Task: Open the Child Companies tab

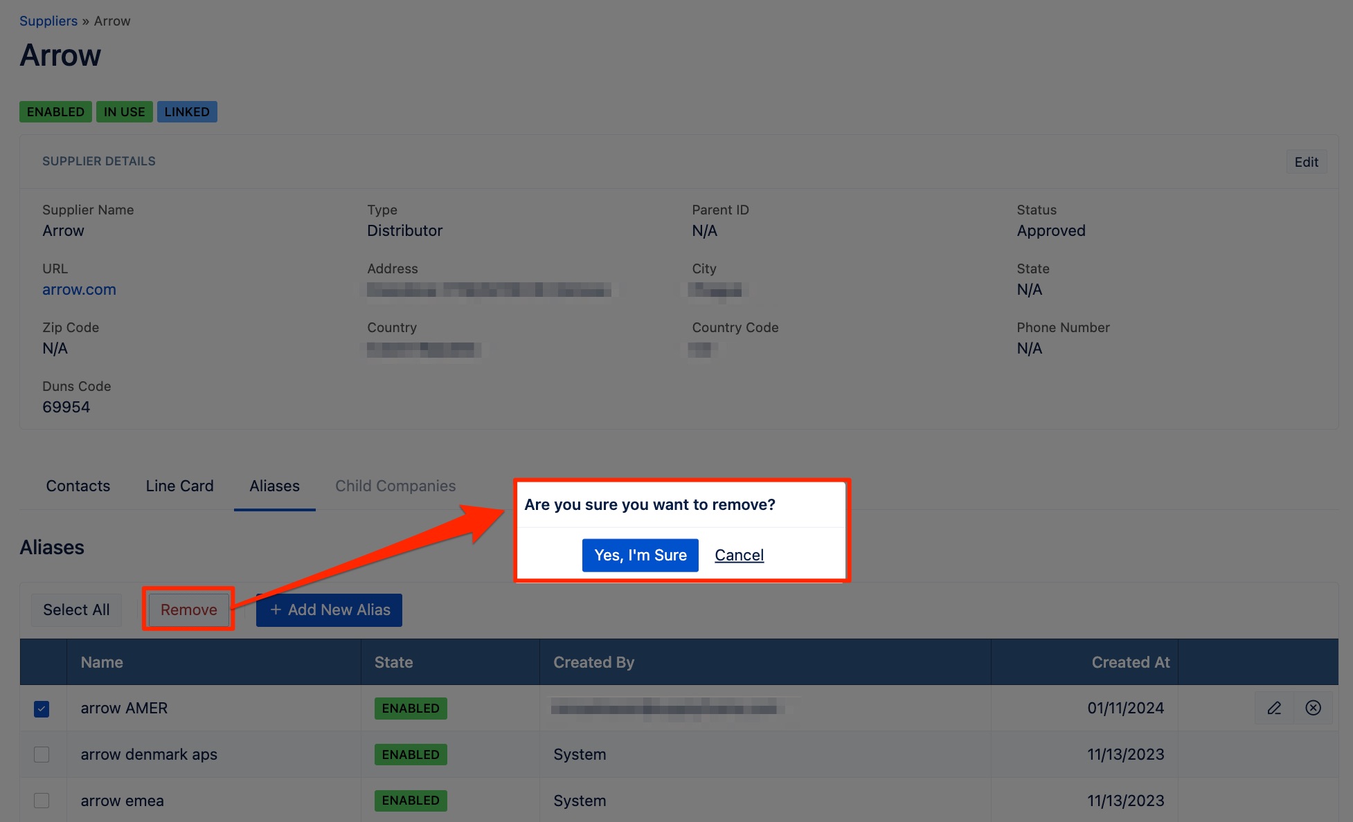Action: coord(395,486)
